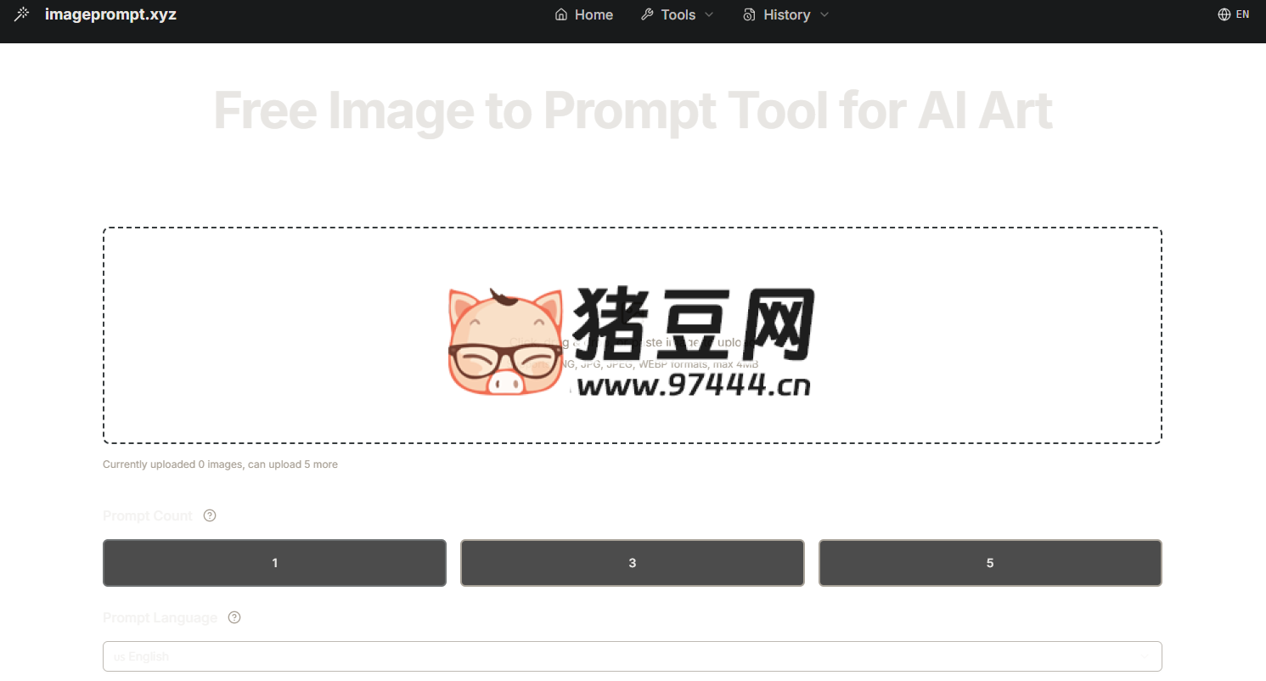1266x681 pixels.
Task: Show help for Prompt Count
Action: tap(210, 515)
